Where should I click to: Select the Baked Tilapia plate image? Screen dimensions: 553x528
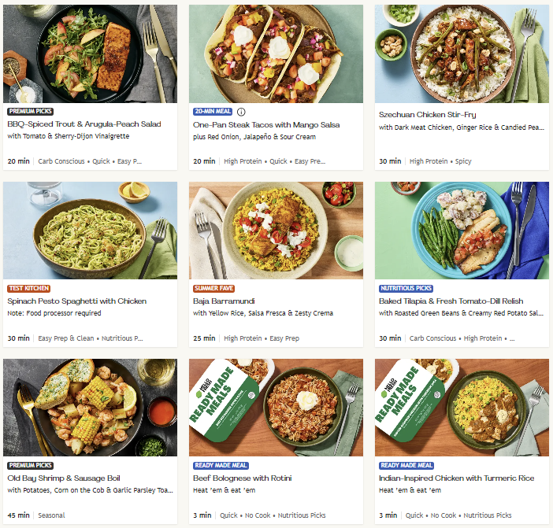pos(462,231)
